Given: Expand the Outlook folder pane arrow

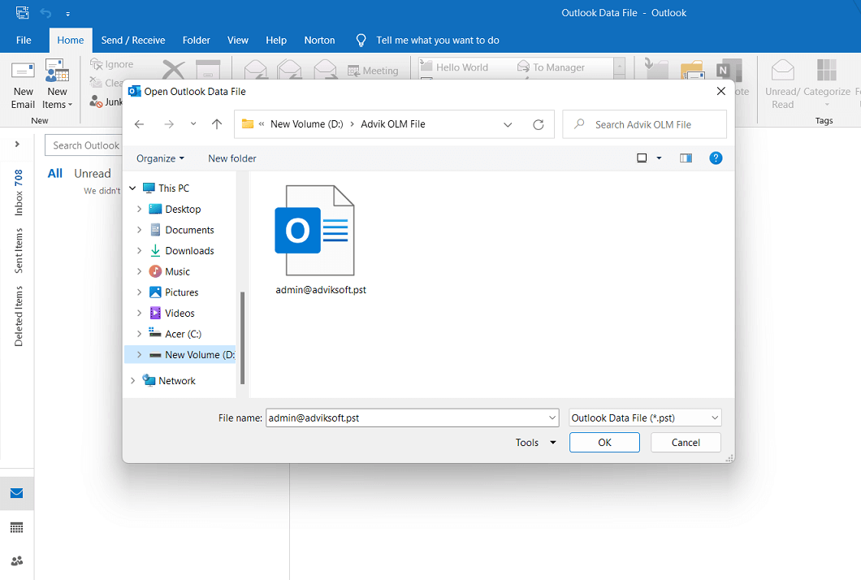Looking at the screenshot, I should (x=17, y=144).
